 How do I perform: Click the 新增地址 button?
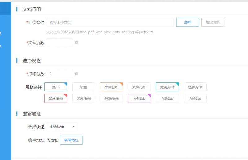click(x=71, y=140)
